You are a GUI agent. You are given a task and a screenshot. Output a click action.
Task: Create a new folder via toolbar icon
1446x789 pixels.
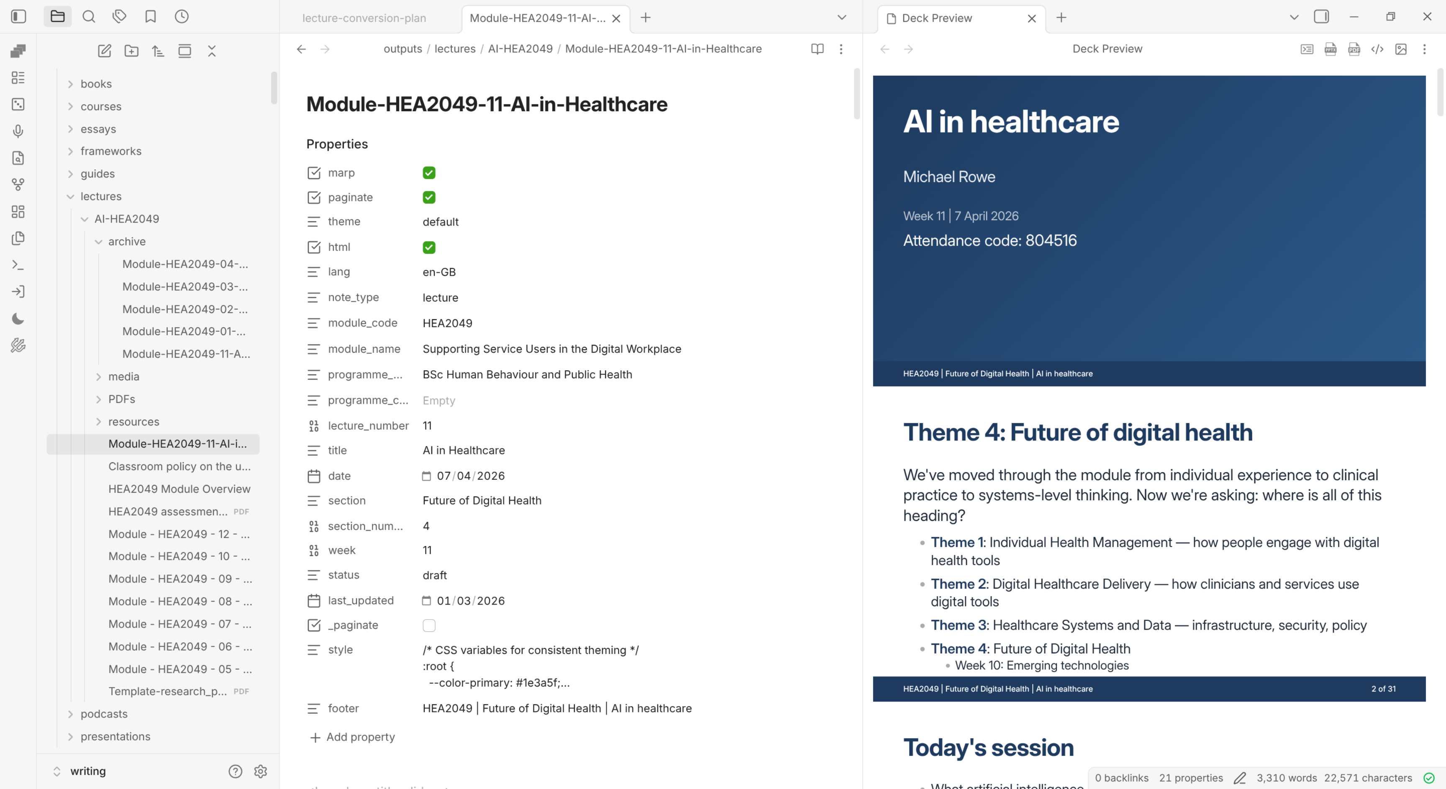131,51
